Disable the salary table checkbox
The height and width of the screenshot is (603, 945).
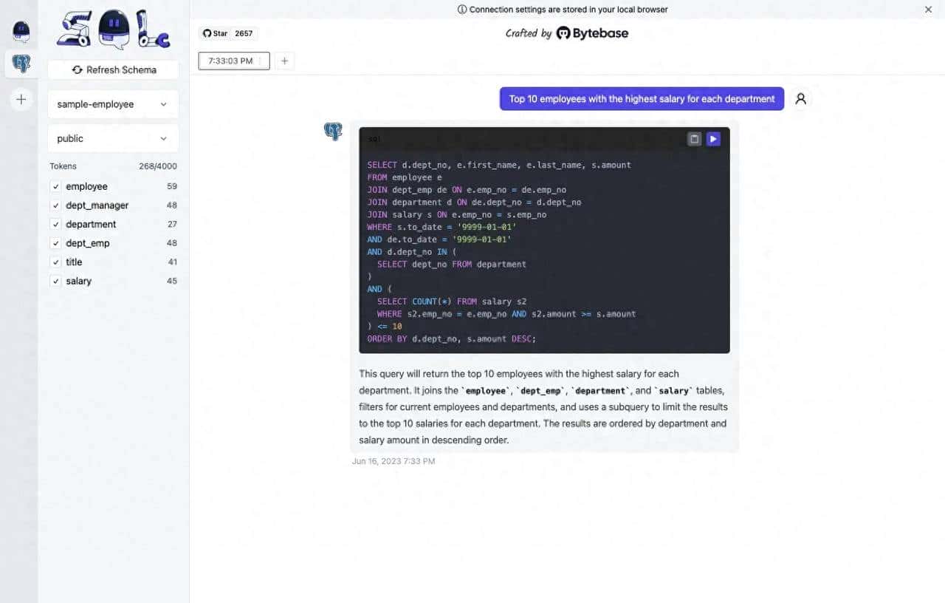[55, 282]
